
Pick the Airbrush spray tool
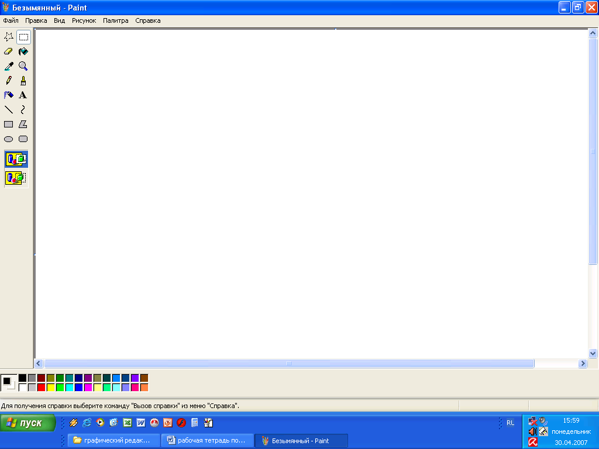click(x=9, y=95)
